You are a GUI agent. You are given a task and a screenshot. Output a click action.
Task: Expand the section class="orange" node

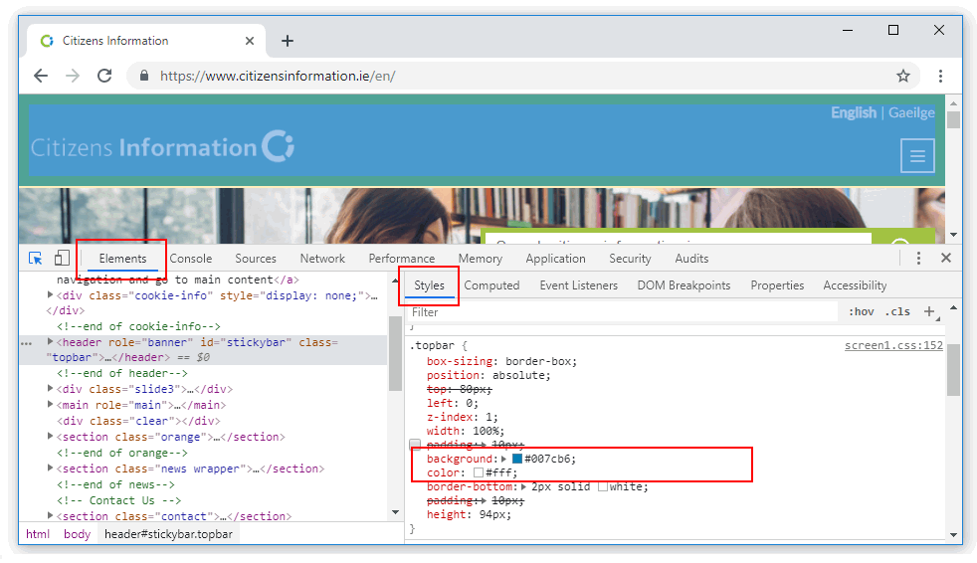[51, 437]
